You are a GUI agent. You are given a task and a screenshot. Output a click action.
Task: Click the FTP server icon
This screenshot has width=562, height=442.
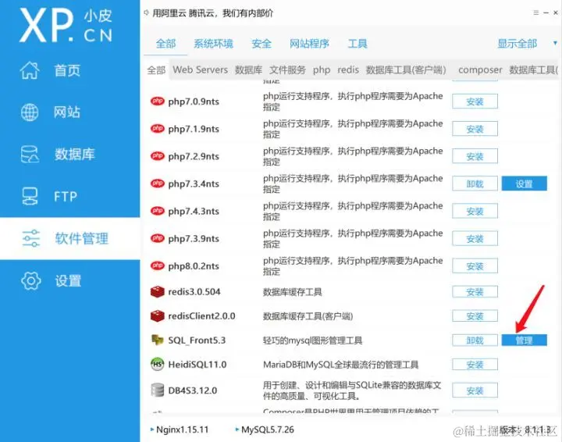pos(30,196)
